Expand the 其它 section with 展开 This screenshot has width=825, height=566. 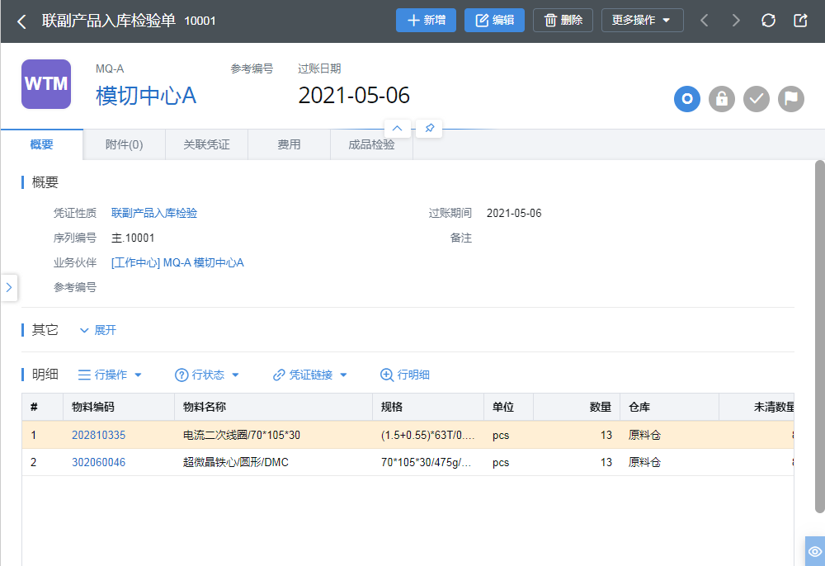[98, 330]
